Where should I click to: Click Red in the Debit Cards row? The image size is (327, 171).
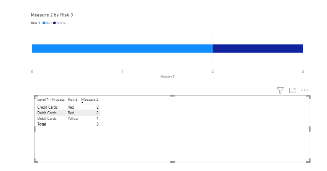click(71, 113)
